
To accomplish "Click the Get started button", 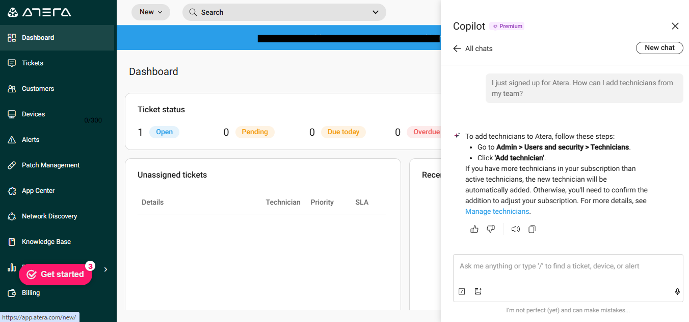I will pos(56,275).
